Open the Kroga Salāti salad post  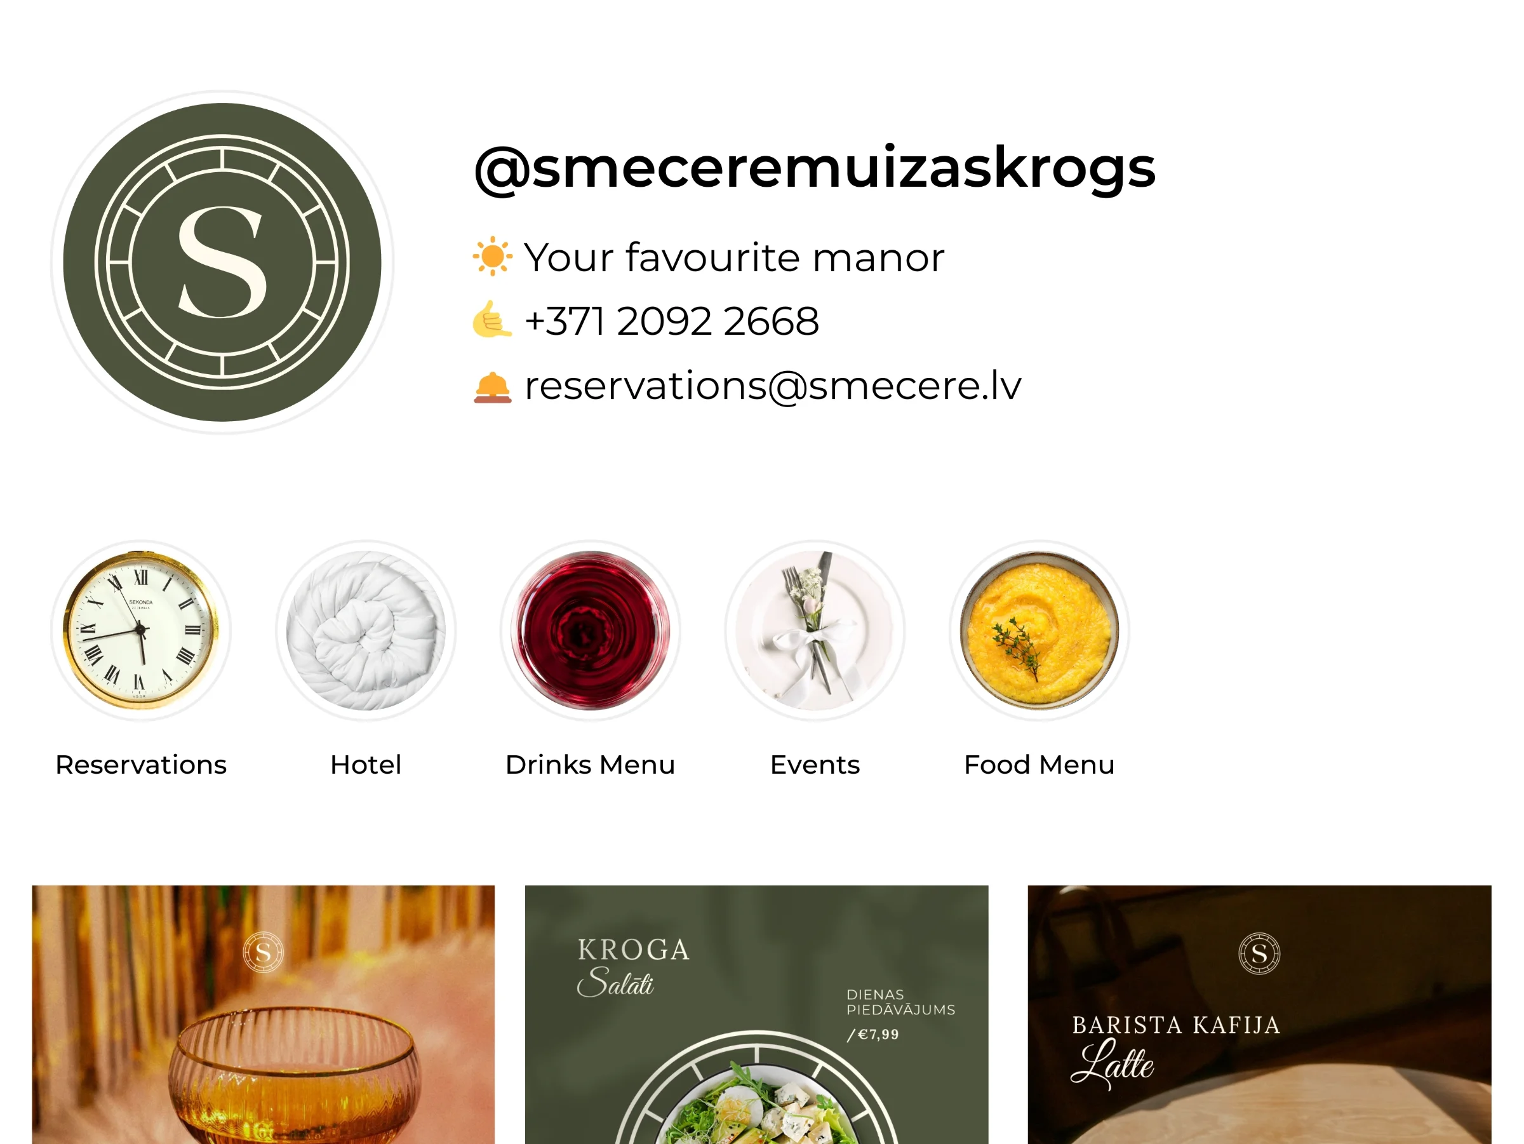point(756,1014)
